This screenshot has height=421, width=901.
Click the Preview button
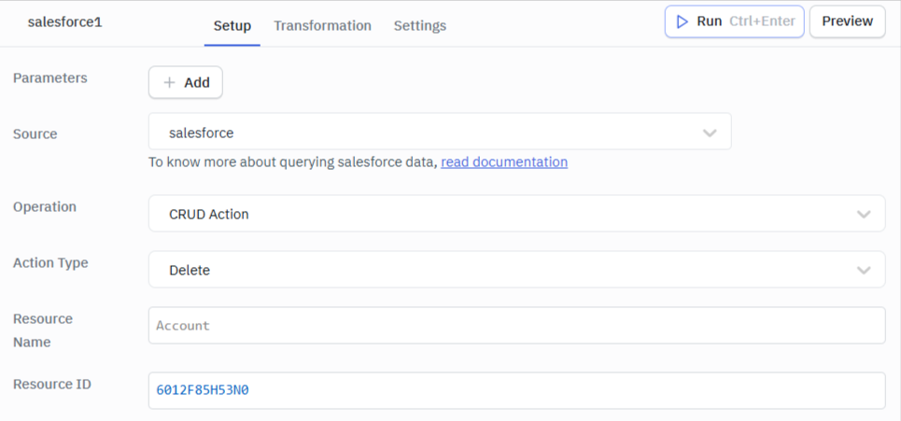(847, 21)
